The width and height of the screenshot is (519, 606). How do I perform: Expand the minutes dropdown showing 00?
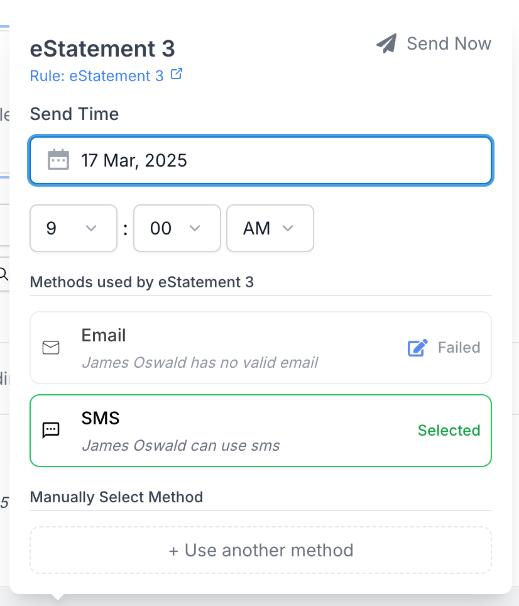pyautogui.click(x=177, y=228)
